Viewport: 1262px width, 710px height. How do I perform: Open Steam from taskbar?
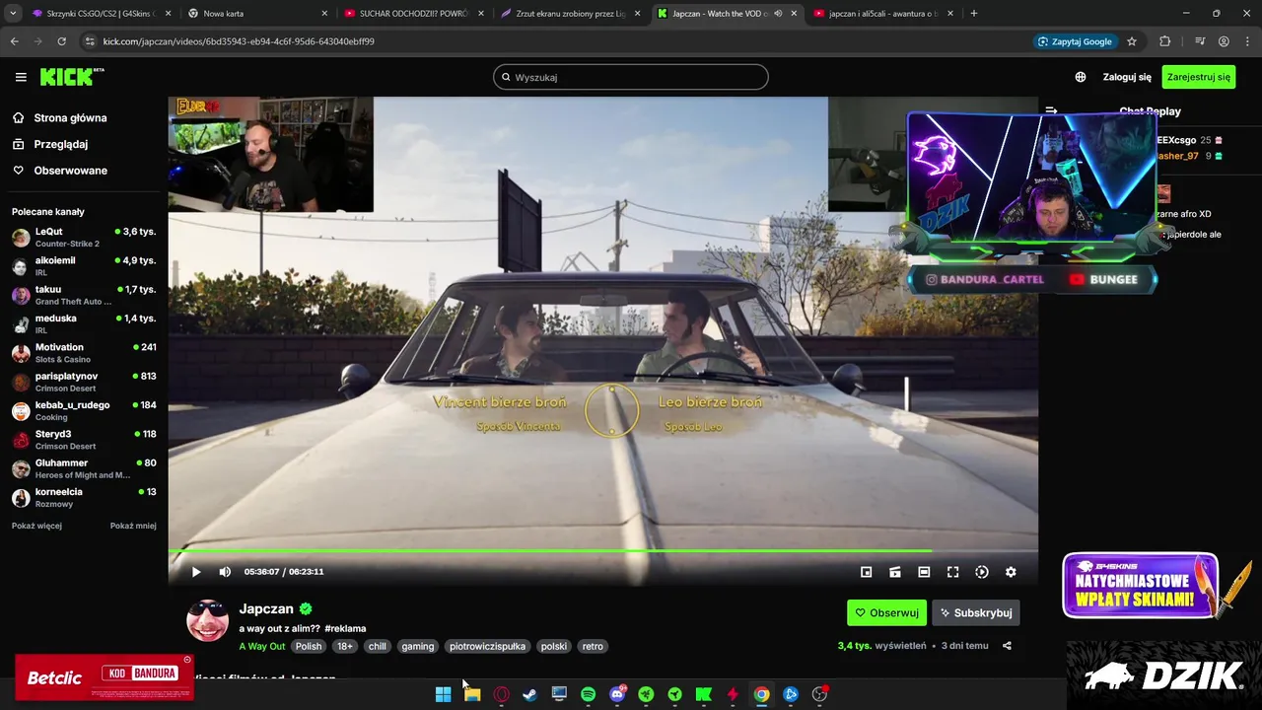tap(530, 694)
